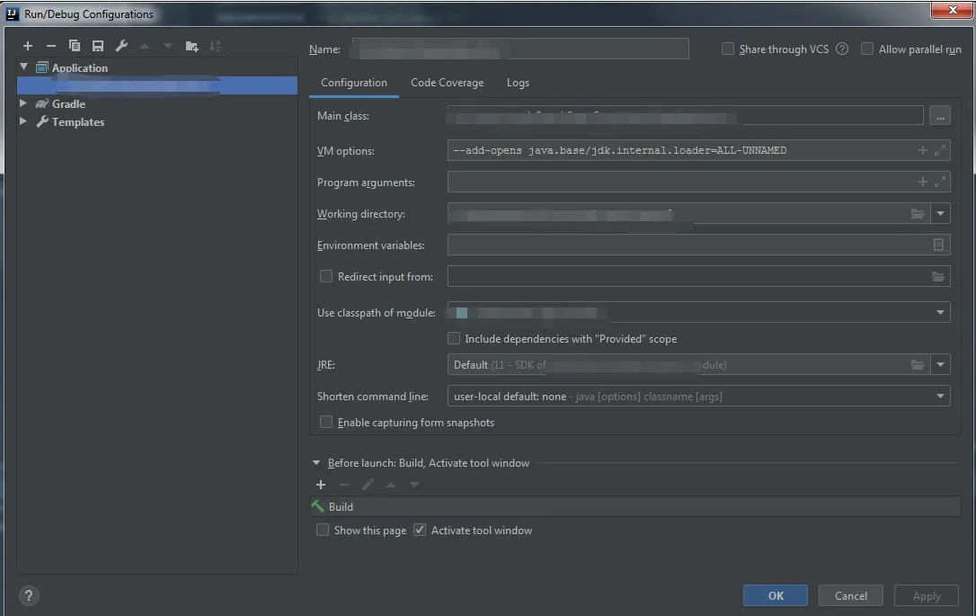Create a new folder for configurations

pyautogui.click(x=191, y=46)
